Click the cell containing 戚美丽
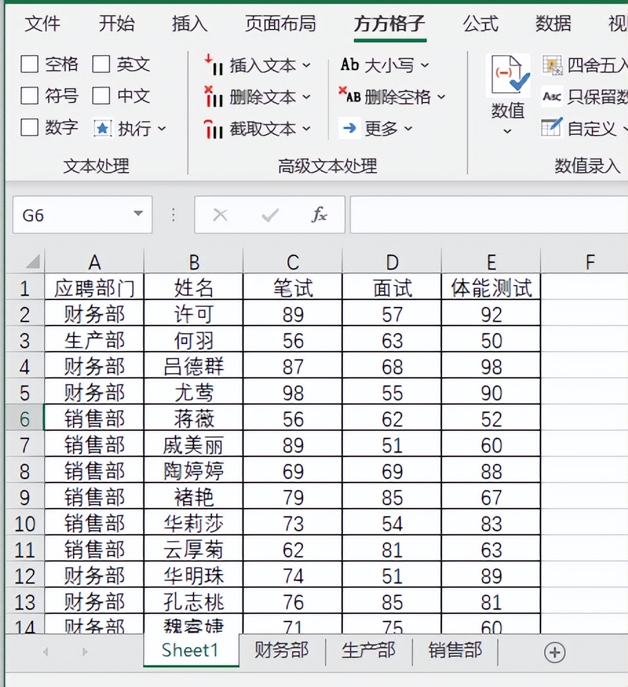 pyautogui.click(x=193, y=445)
